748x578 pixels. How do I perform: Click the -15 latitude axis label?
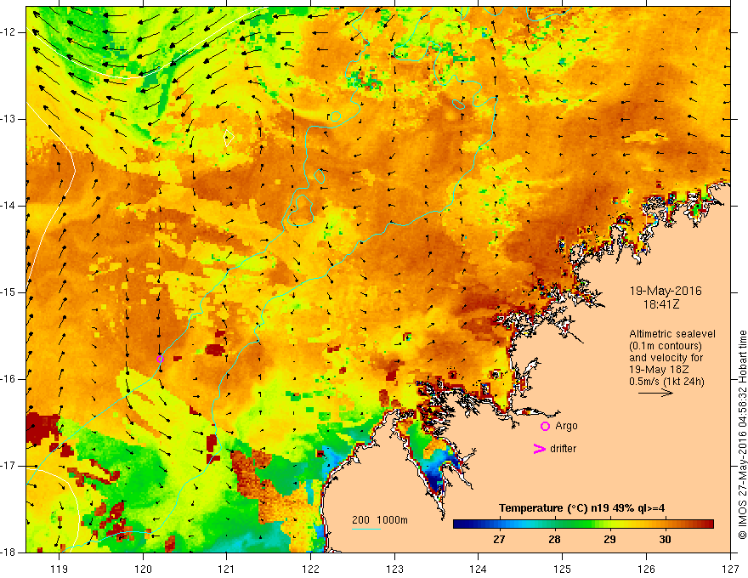click(x=8, y=292)
